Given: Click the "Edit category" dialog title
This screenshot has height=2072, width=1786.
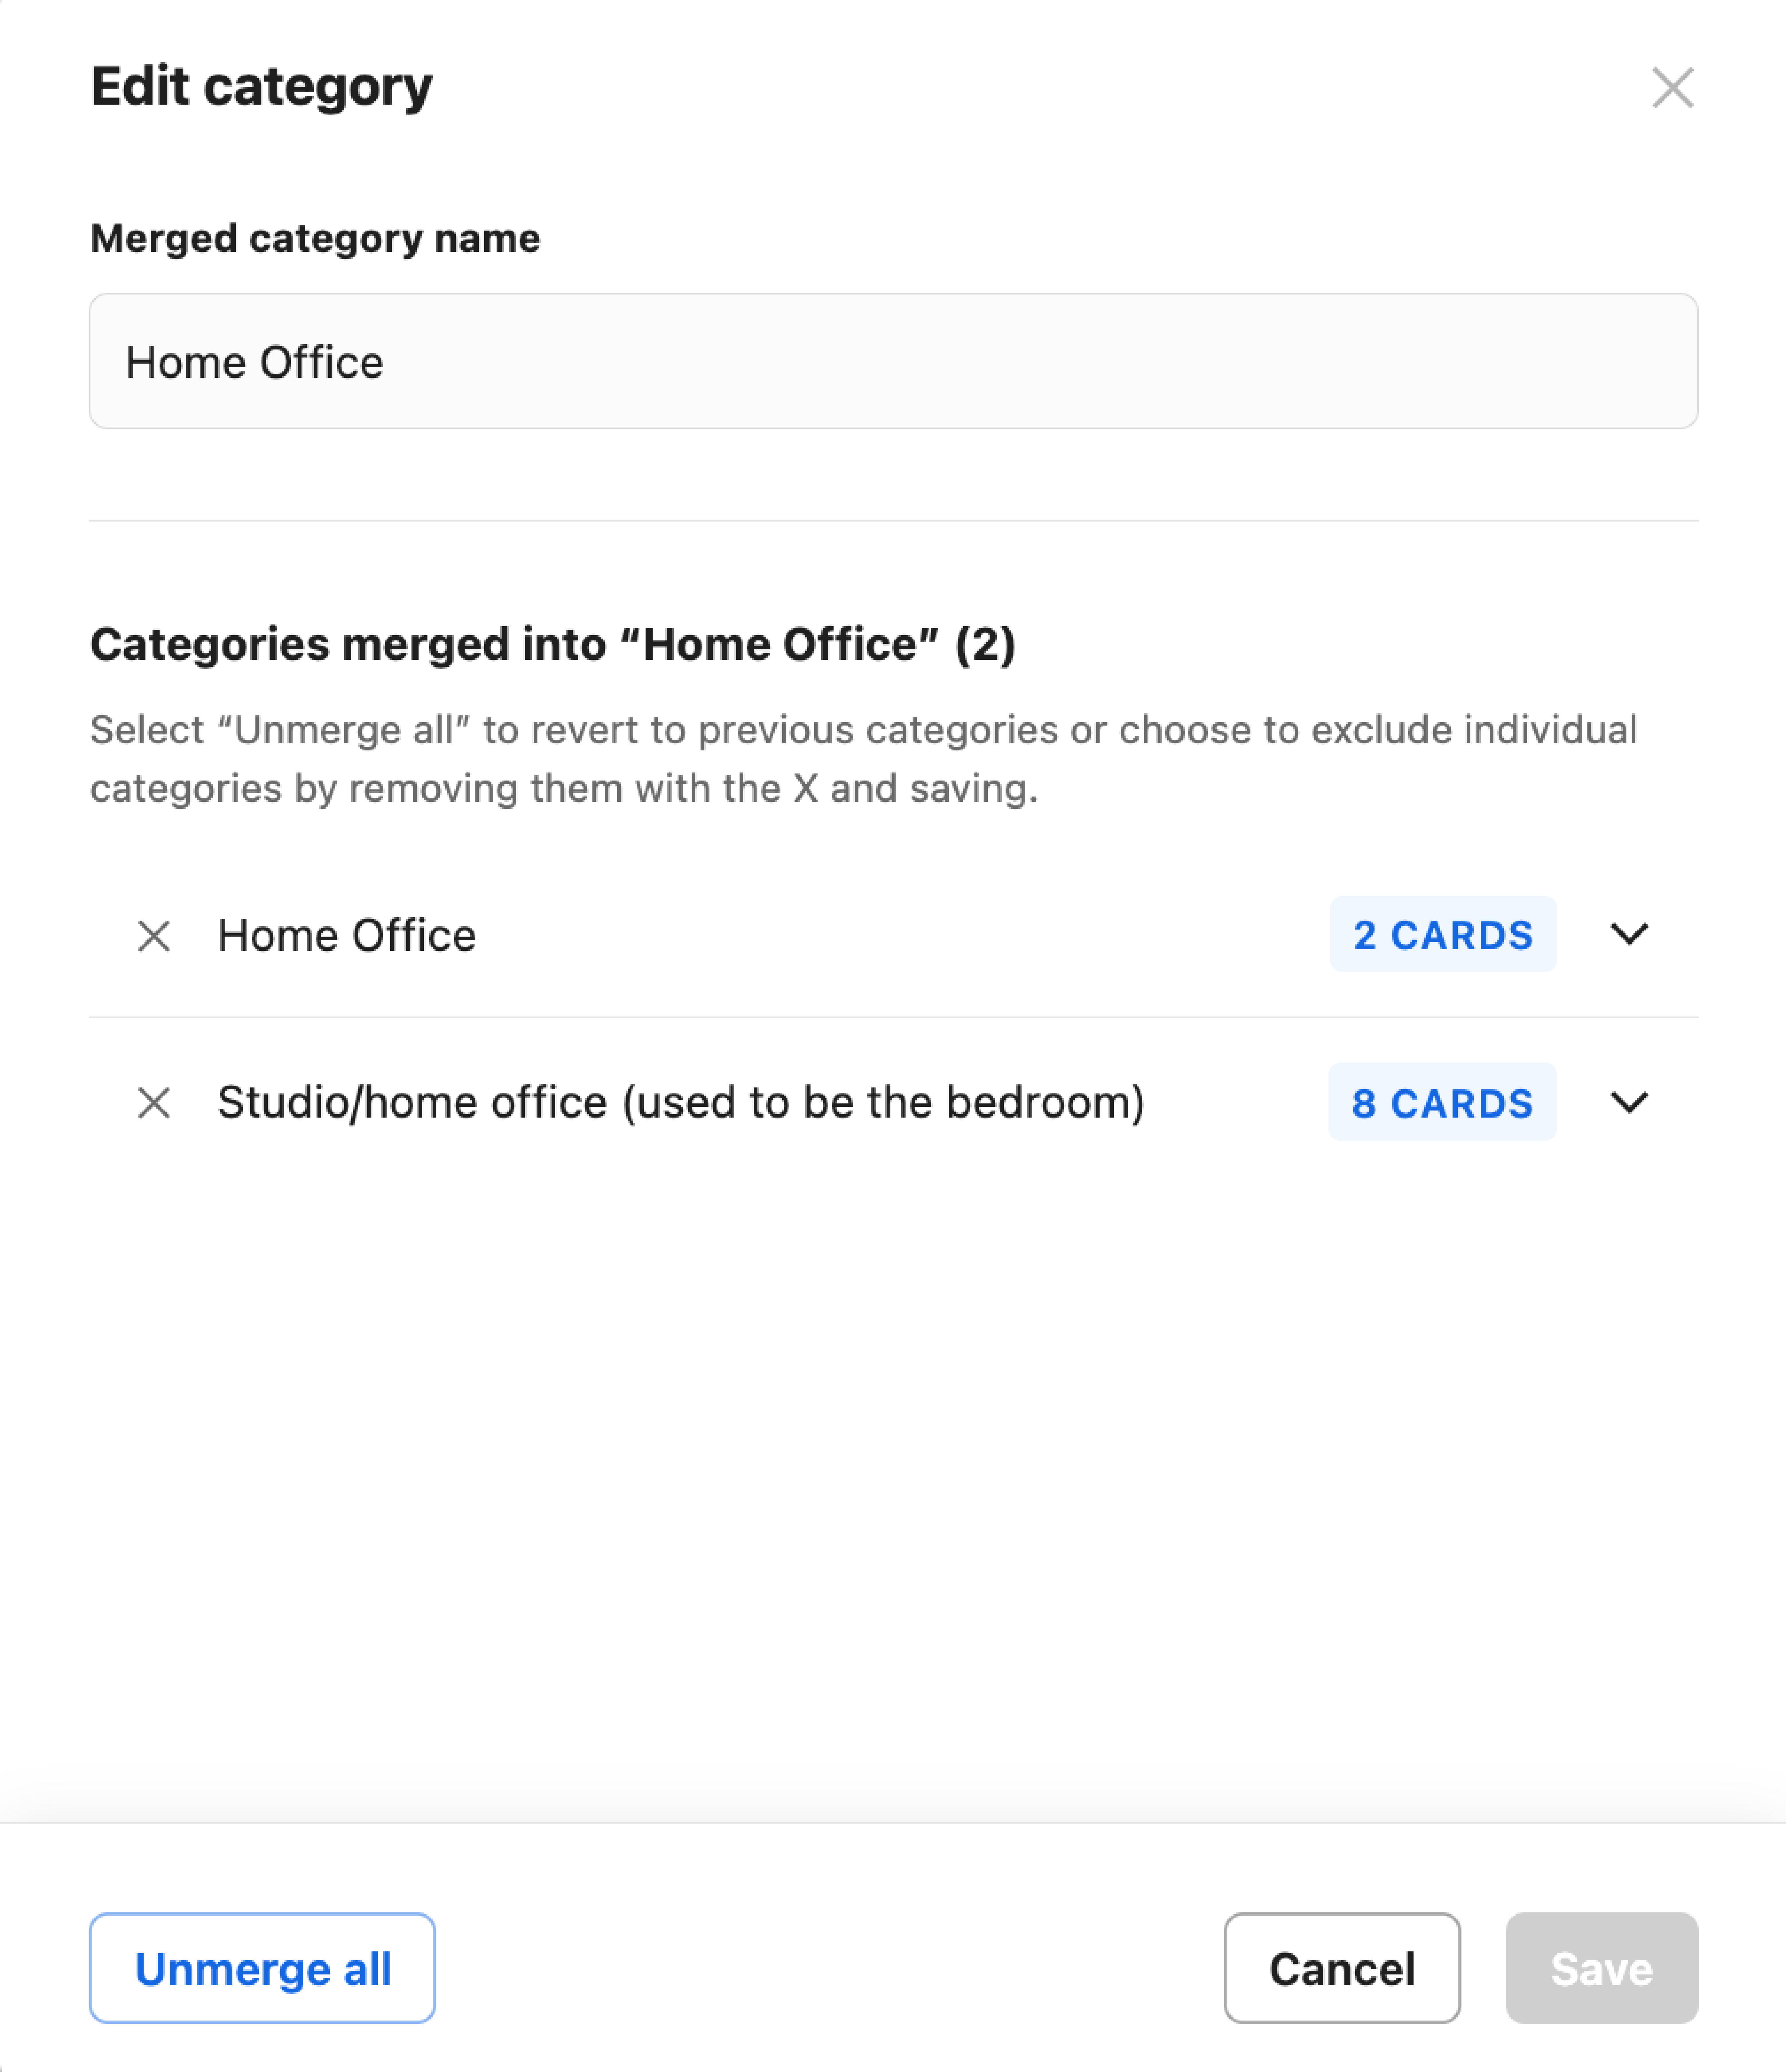Looking at the screenshot, I should click(x=262, y=86).
